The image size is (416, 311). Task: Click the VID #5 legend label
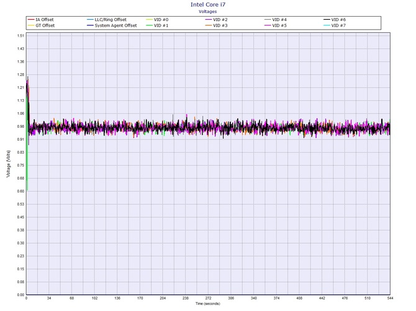[279, 25]
